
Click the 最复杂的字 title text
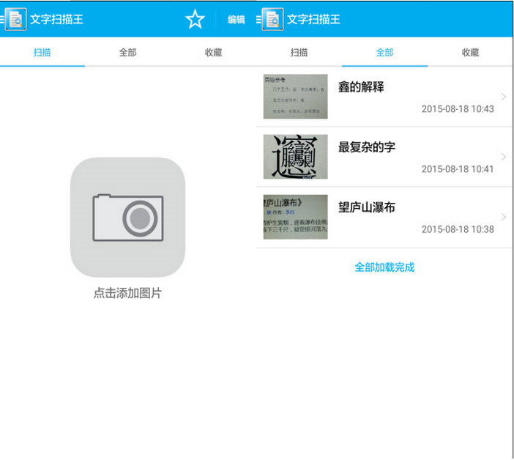tap(367, 147)
